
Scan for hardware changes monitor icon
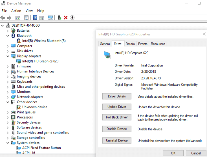[50, 18]
